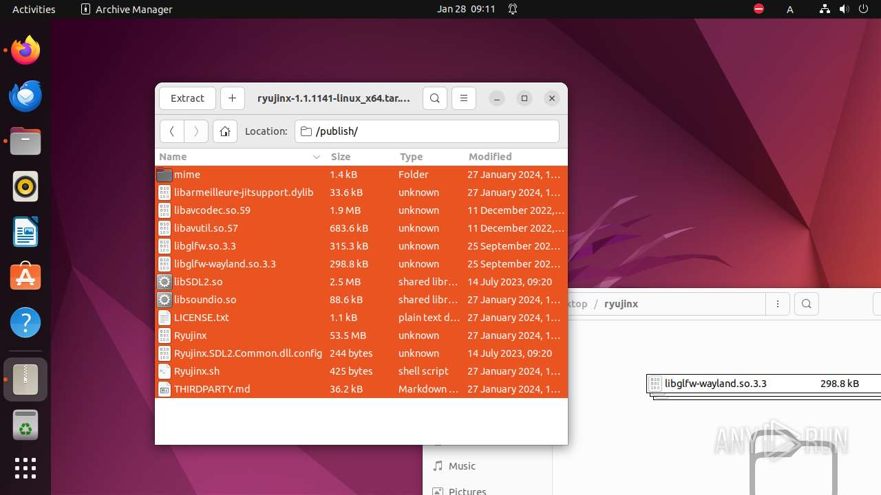Click red do-not-disturb indicator icon
Screen dimensions: 881x495
[x=758, y=9]
